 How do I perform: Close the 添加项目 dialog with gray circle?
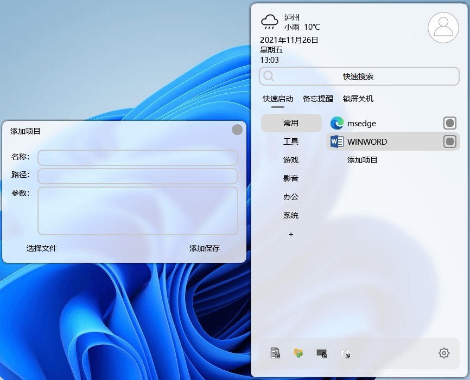click(237, 130)
